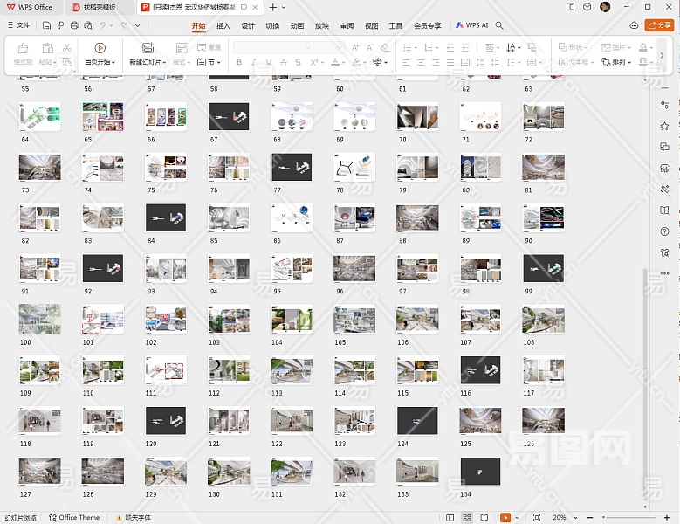Switch to slide sorter view in status bar
This screenshot has width=680, height=524.
[x=466, y=517]
